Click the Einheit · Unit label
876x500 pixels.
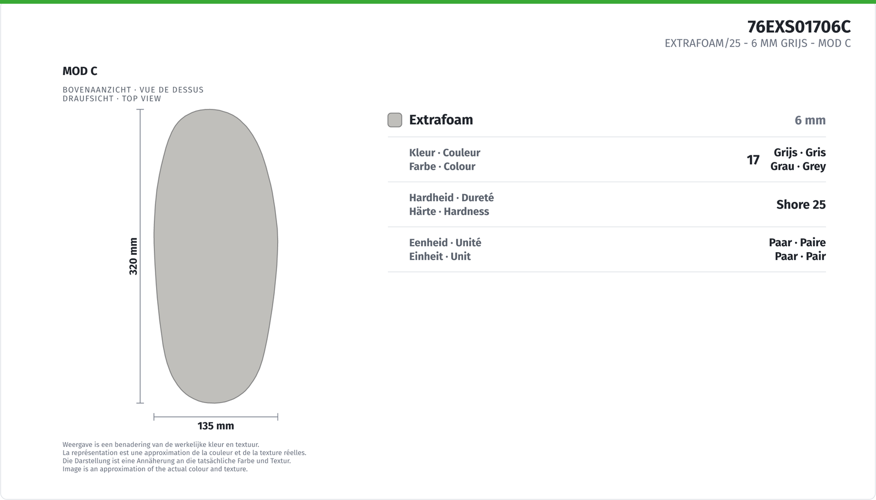point(440,256)
